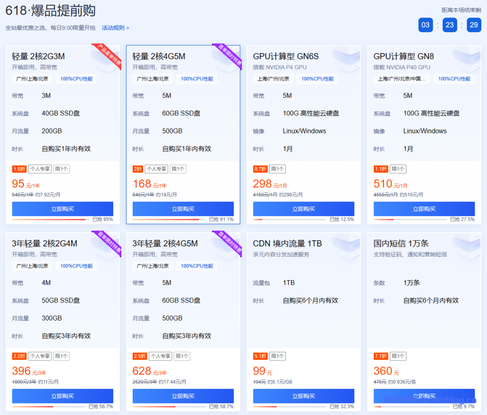Viewport: 487px width, 415px height.
Task: Click the 已抢 95% progress bar
Action: point(52,219)
